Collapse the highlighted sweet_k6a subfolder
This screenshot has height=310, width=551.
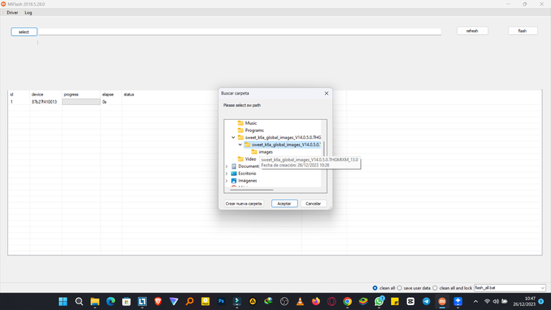240,144
